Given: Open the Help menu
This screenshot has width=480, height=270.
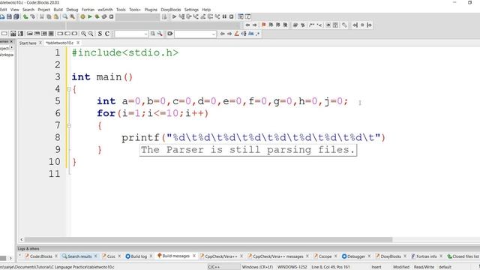Looking at the screenshot, I should (x=206, y=10).
